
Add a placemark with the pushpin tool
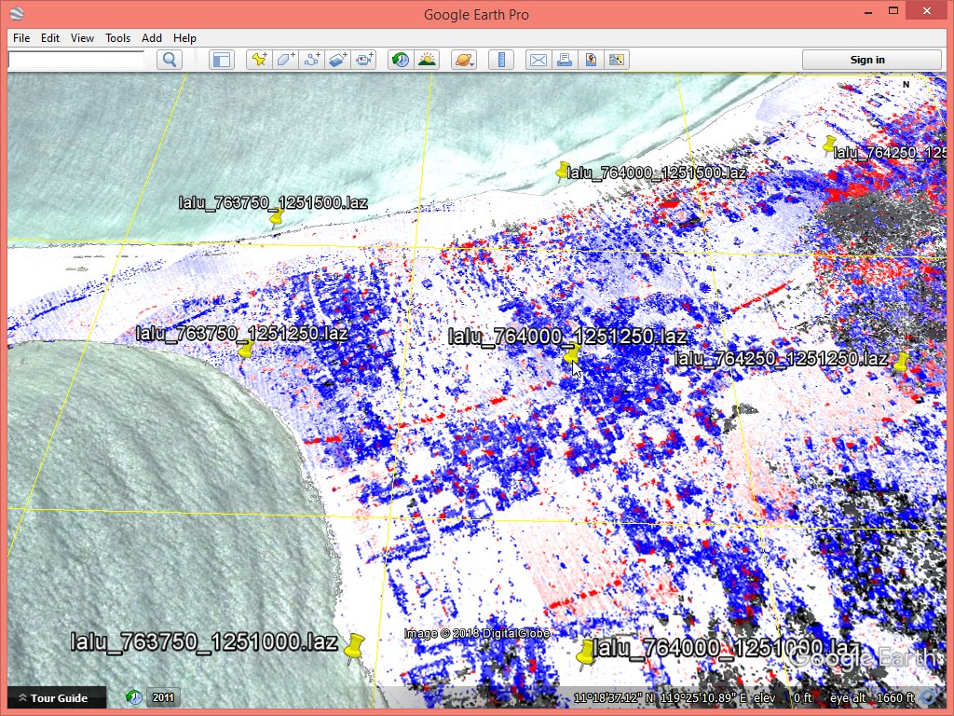tap(259, 60)
